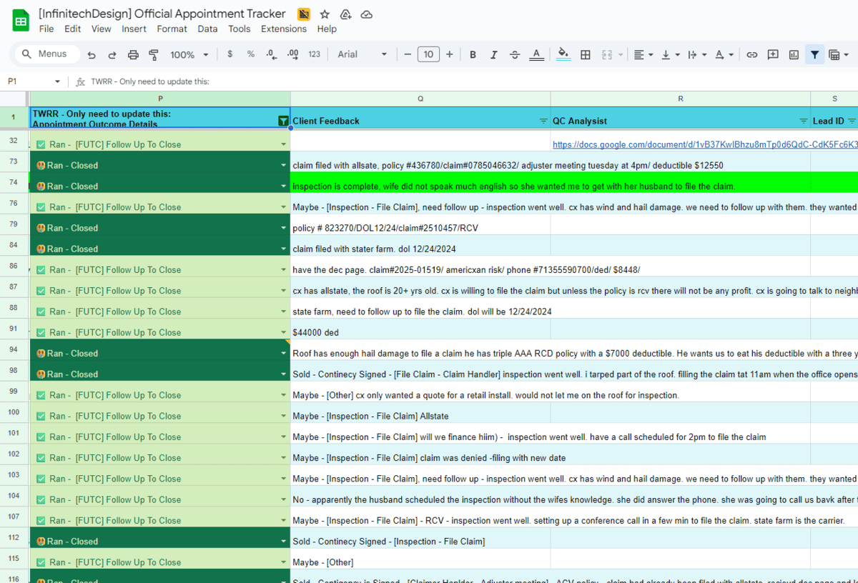Open text wrapping options
This screenshot has width=858, height=583.
[696, 54]
